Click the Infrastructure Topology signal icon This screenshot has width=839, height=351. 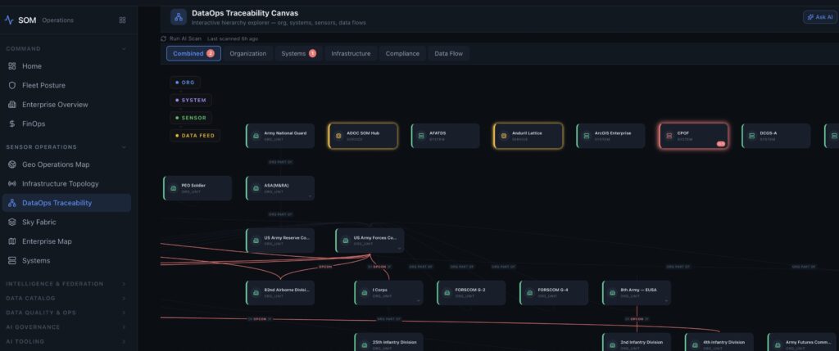[x=11, y=184]
